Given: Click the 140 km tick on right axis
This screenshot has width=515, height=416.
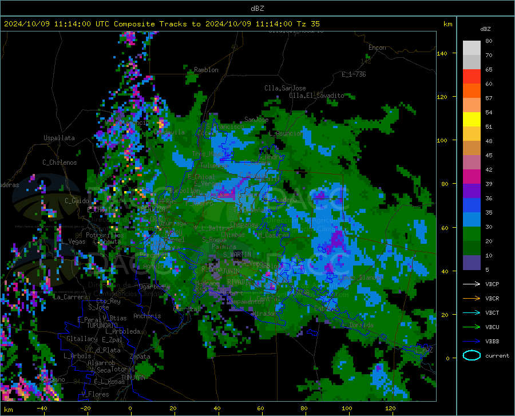Looking at the screenshot, I should 442,53.
